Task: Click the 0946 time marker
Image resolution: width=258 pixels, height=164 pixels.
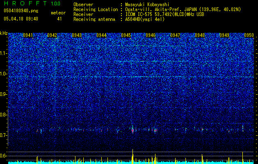Action: (151, 35)
